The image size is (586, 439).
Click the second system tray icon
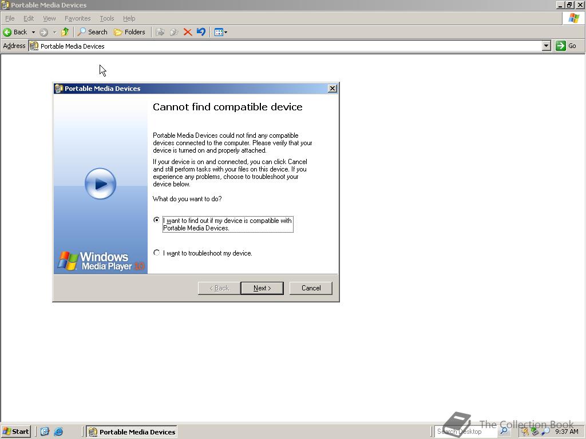[535, 432]
